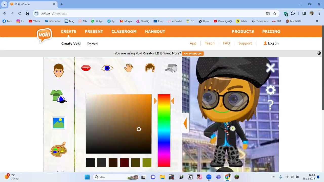Open File Explorer from taskbar
The width and height of the screenshot is (324, 182).
(x=162, y=177)
